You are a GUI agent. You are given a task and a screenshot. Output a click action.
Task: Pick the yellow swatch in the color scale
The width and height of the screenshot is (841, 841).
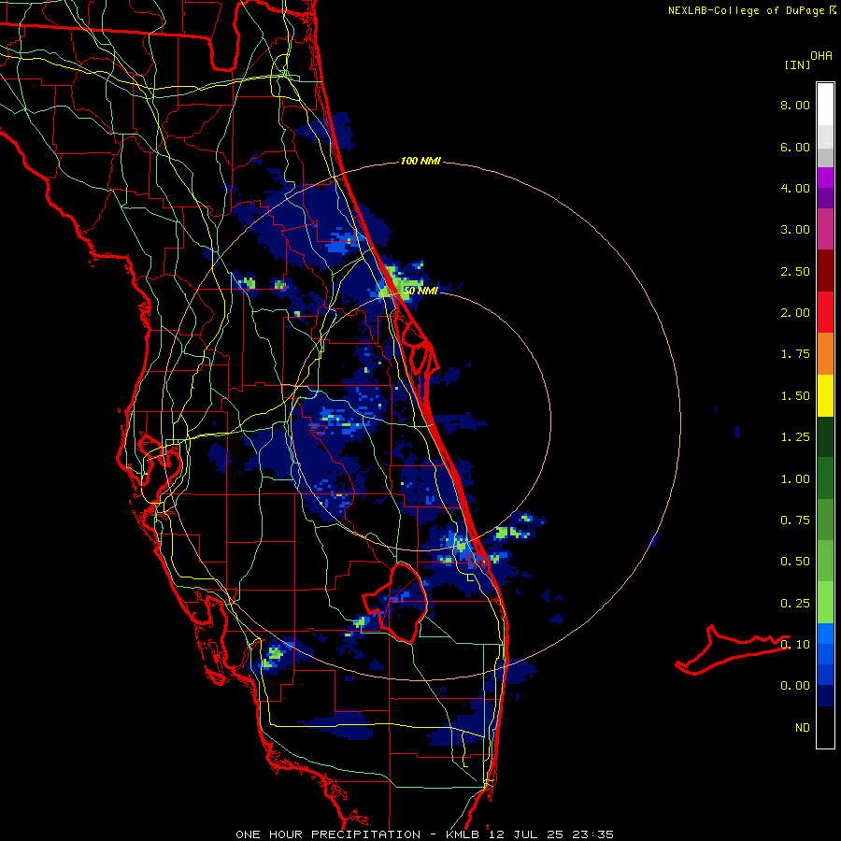point(825,395)
